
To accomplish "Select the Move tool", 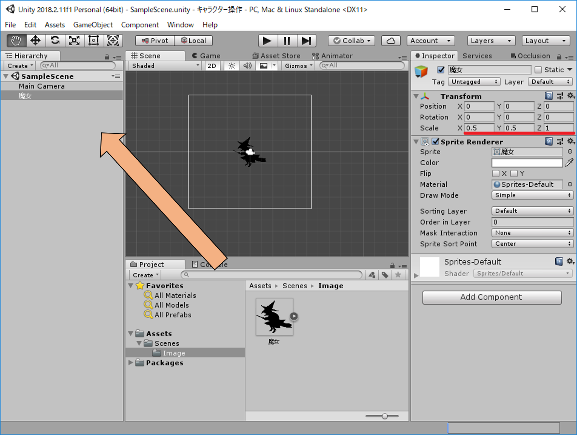I will pos(35,41).
